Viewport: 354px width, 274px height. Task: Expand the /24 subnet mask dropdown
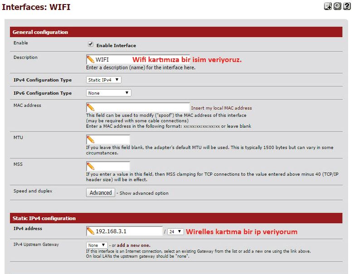(x=175, y=231)
